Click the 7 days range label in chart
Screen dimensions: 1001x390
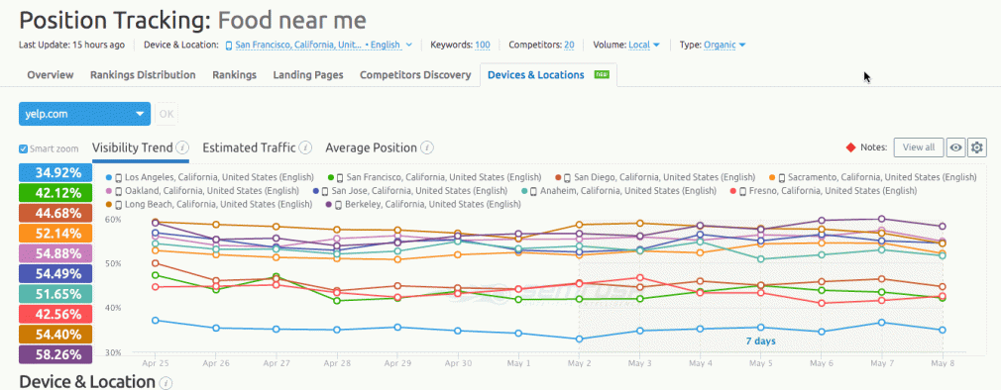[761, 341]
